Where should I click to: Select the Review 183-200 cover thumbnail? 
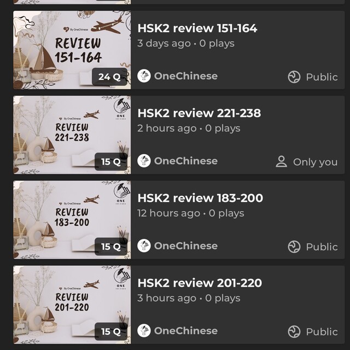pyautogui.click(x=72, y=220)
